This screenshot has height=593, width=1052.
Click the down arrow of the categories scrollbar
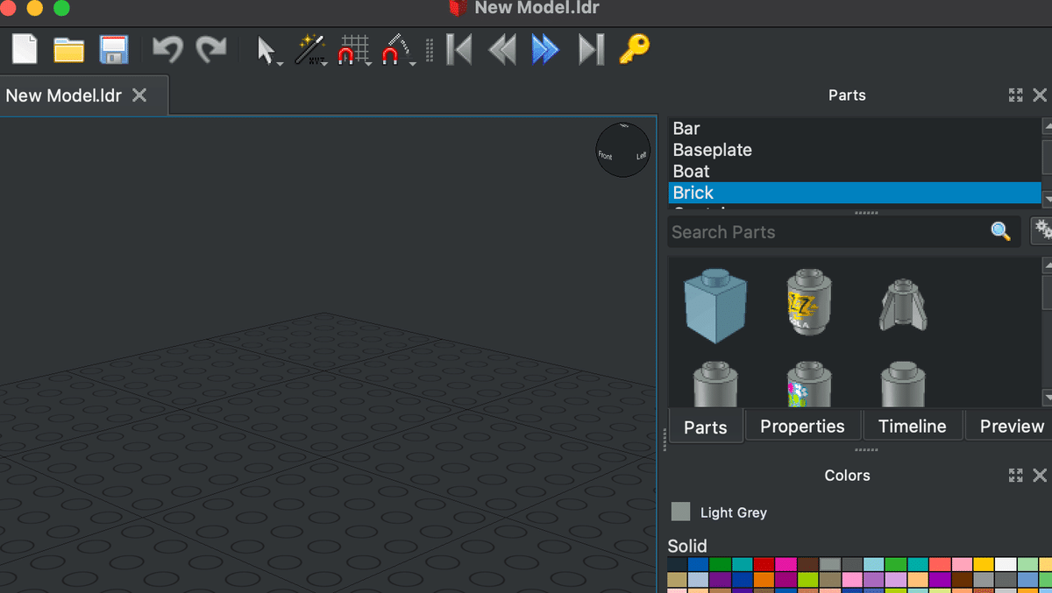click(x=1048, y=199)
